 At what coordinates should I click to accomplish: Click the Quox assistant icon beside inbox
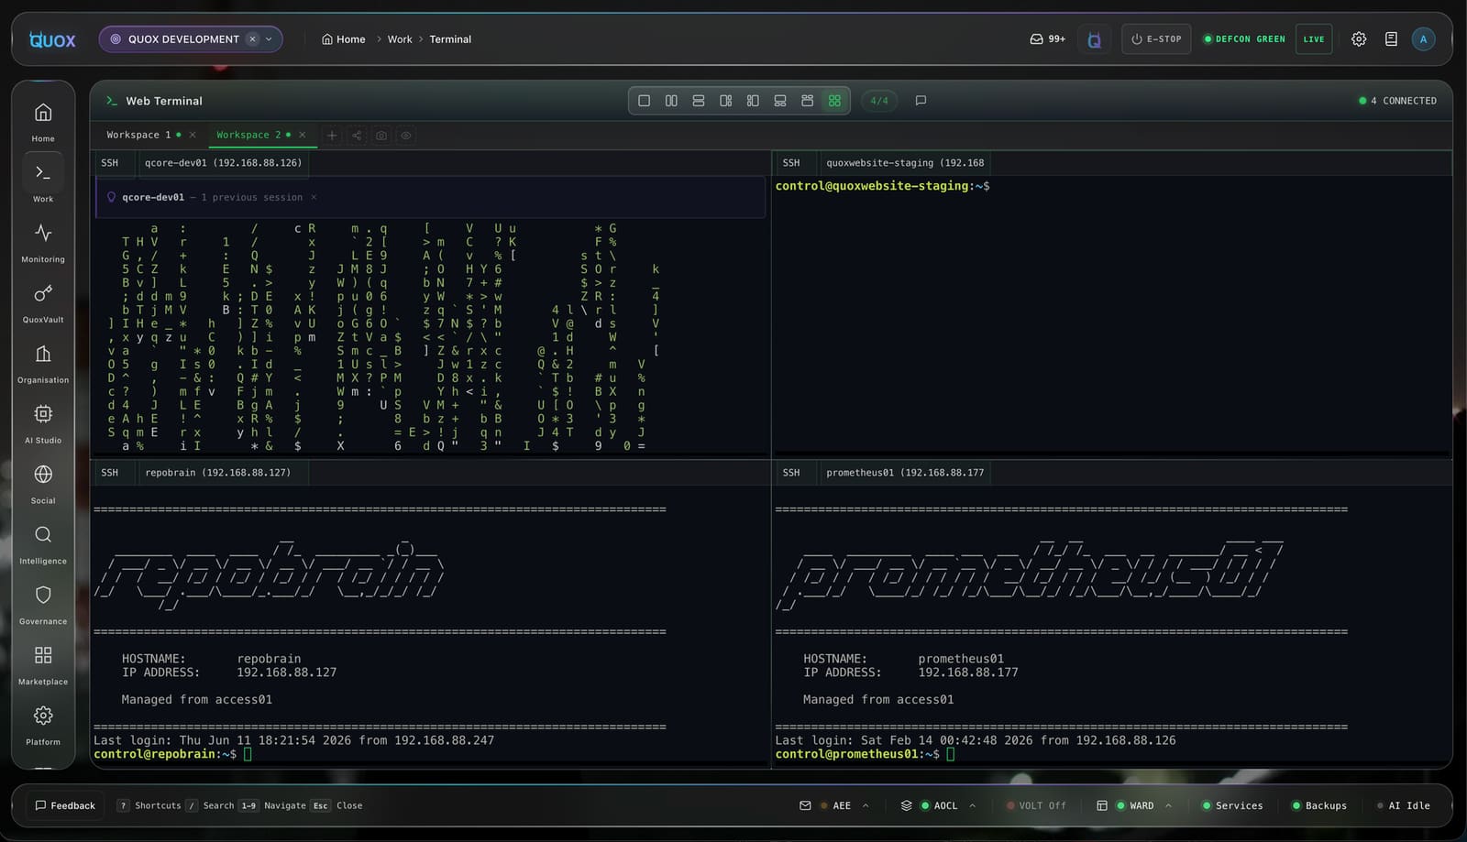click(1094, 39)
